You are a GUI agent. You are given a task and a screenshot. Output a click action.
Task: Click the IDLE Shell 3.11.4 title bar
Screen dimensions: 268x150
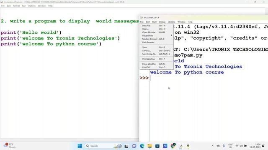(204, 17)
